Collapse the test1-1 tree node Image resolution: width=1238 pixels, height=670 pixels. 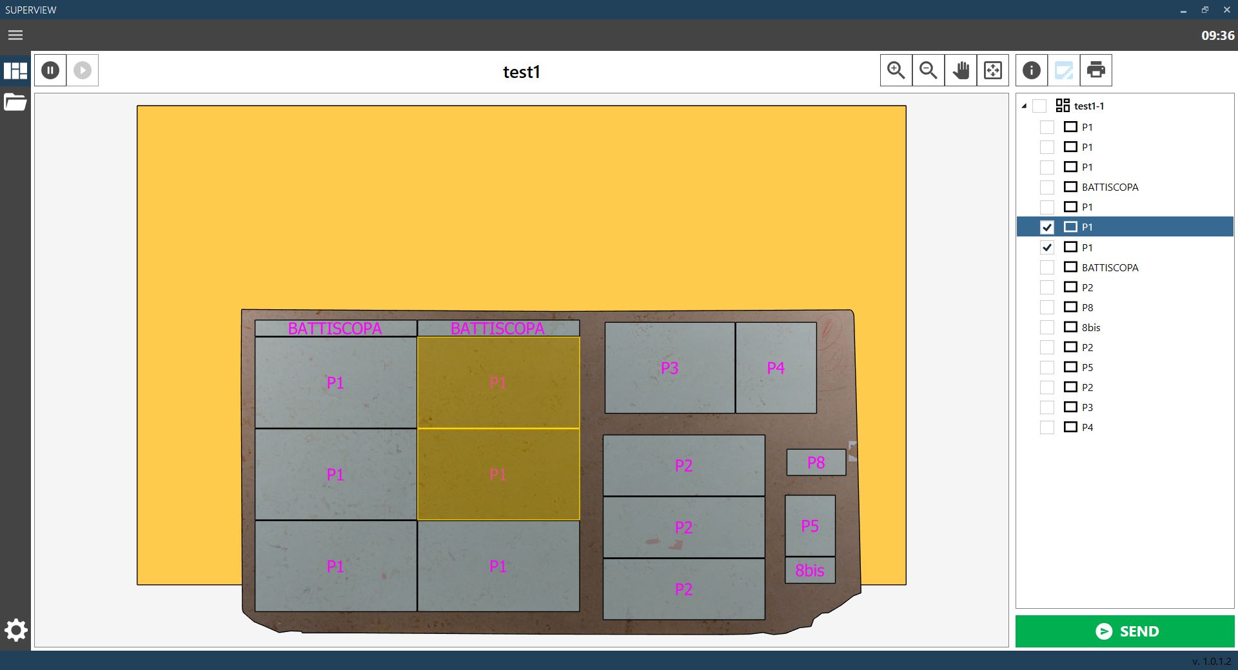[1024, 106]
